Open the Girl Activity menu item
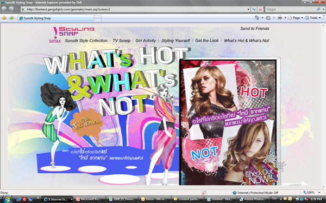 (146, 41)
